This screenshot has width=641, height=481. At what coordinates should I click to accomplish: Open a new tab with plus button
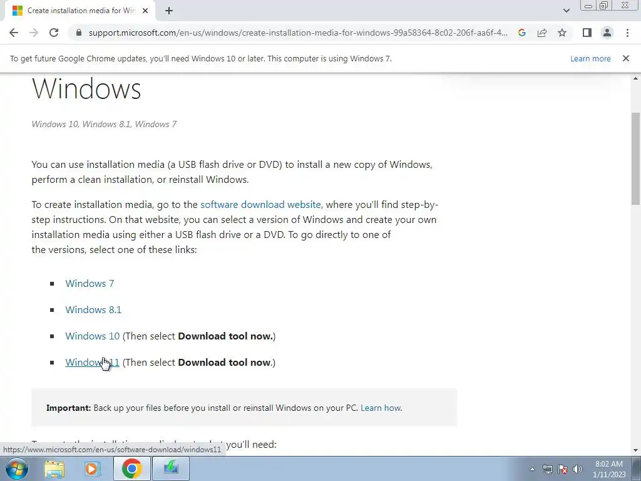point(169,11)
